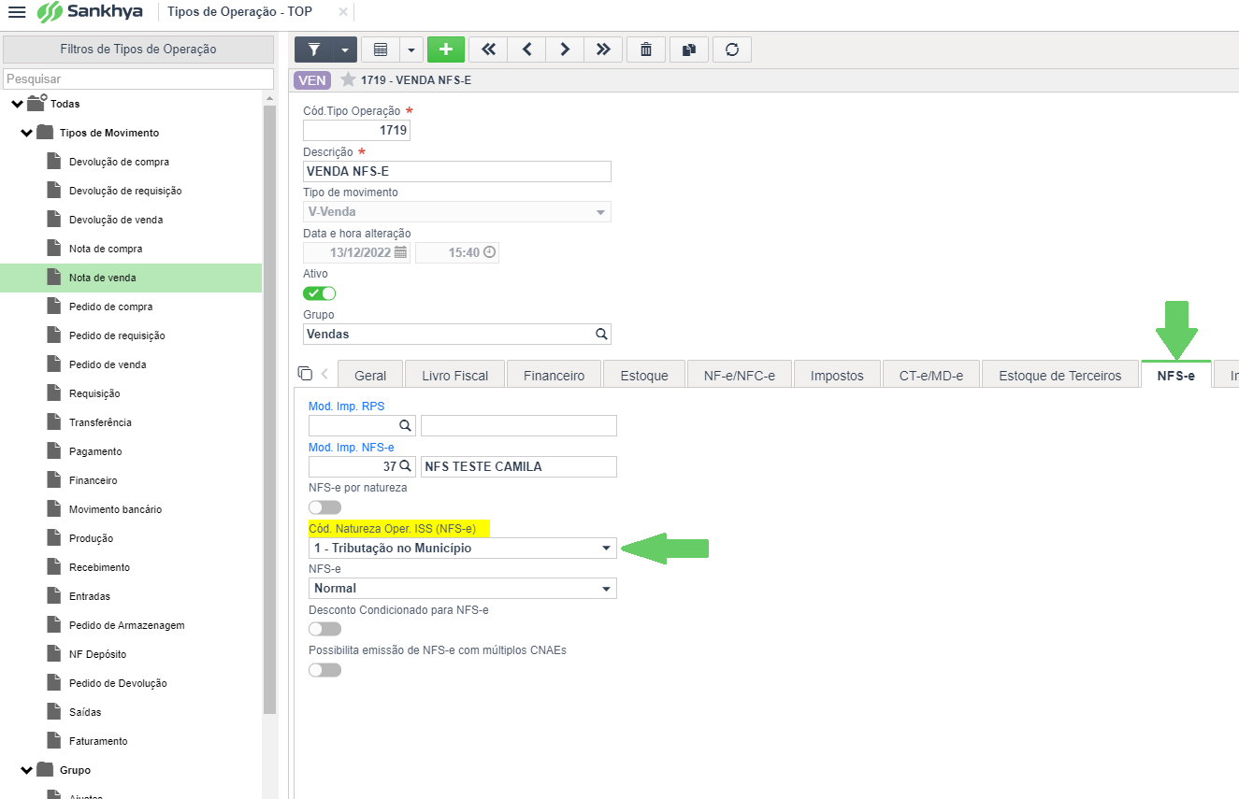Click the Mod. Imp. RPS link label
The image size is (1239, 799).
[346, 407]
